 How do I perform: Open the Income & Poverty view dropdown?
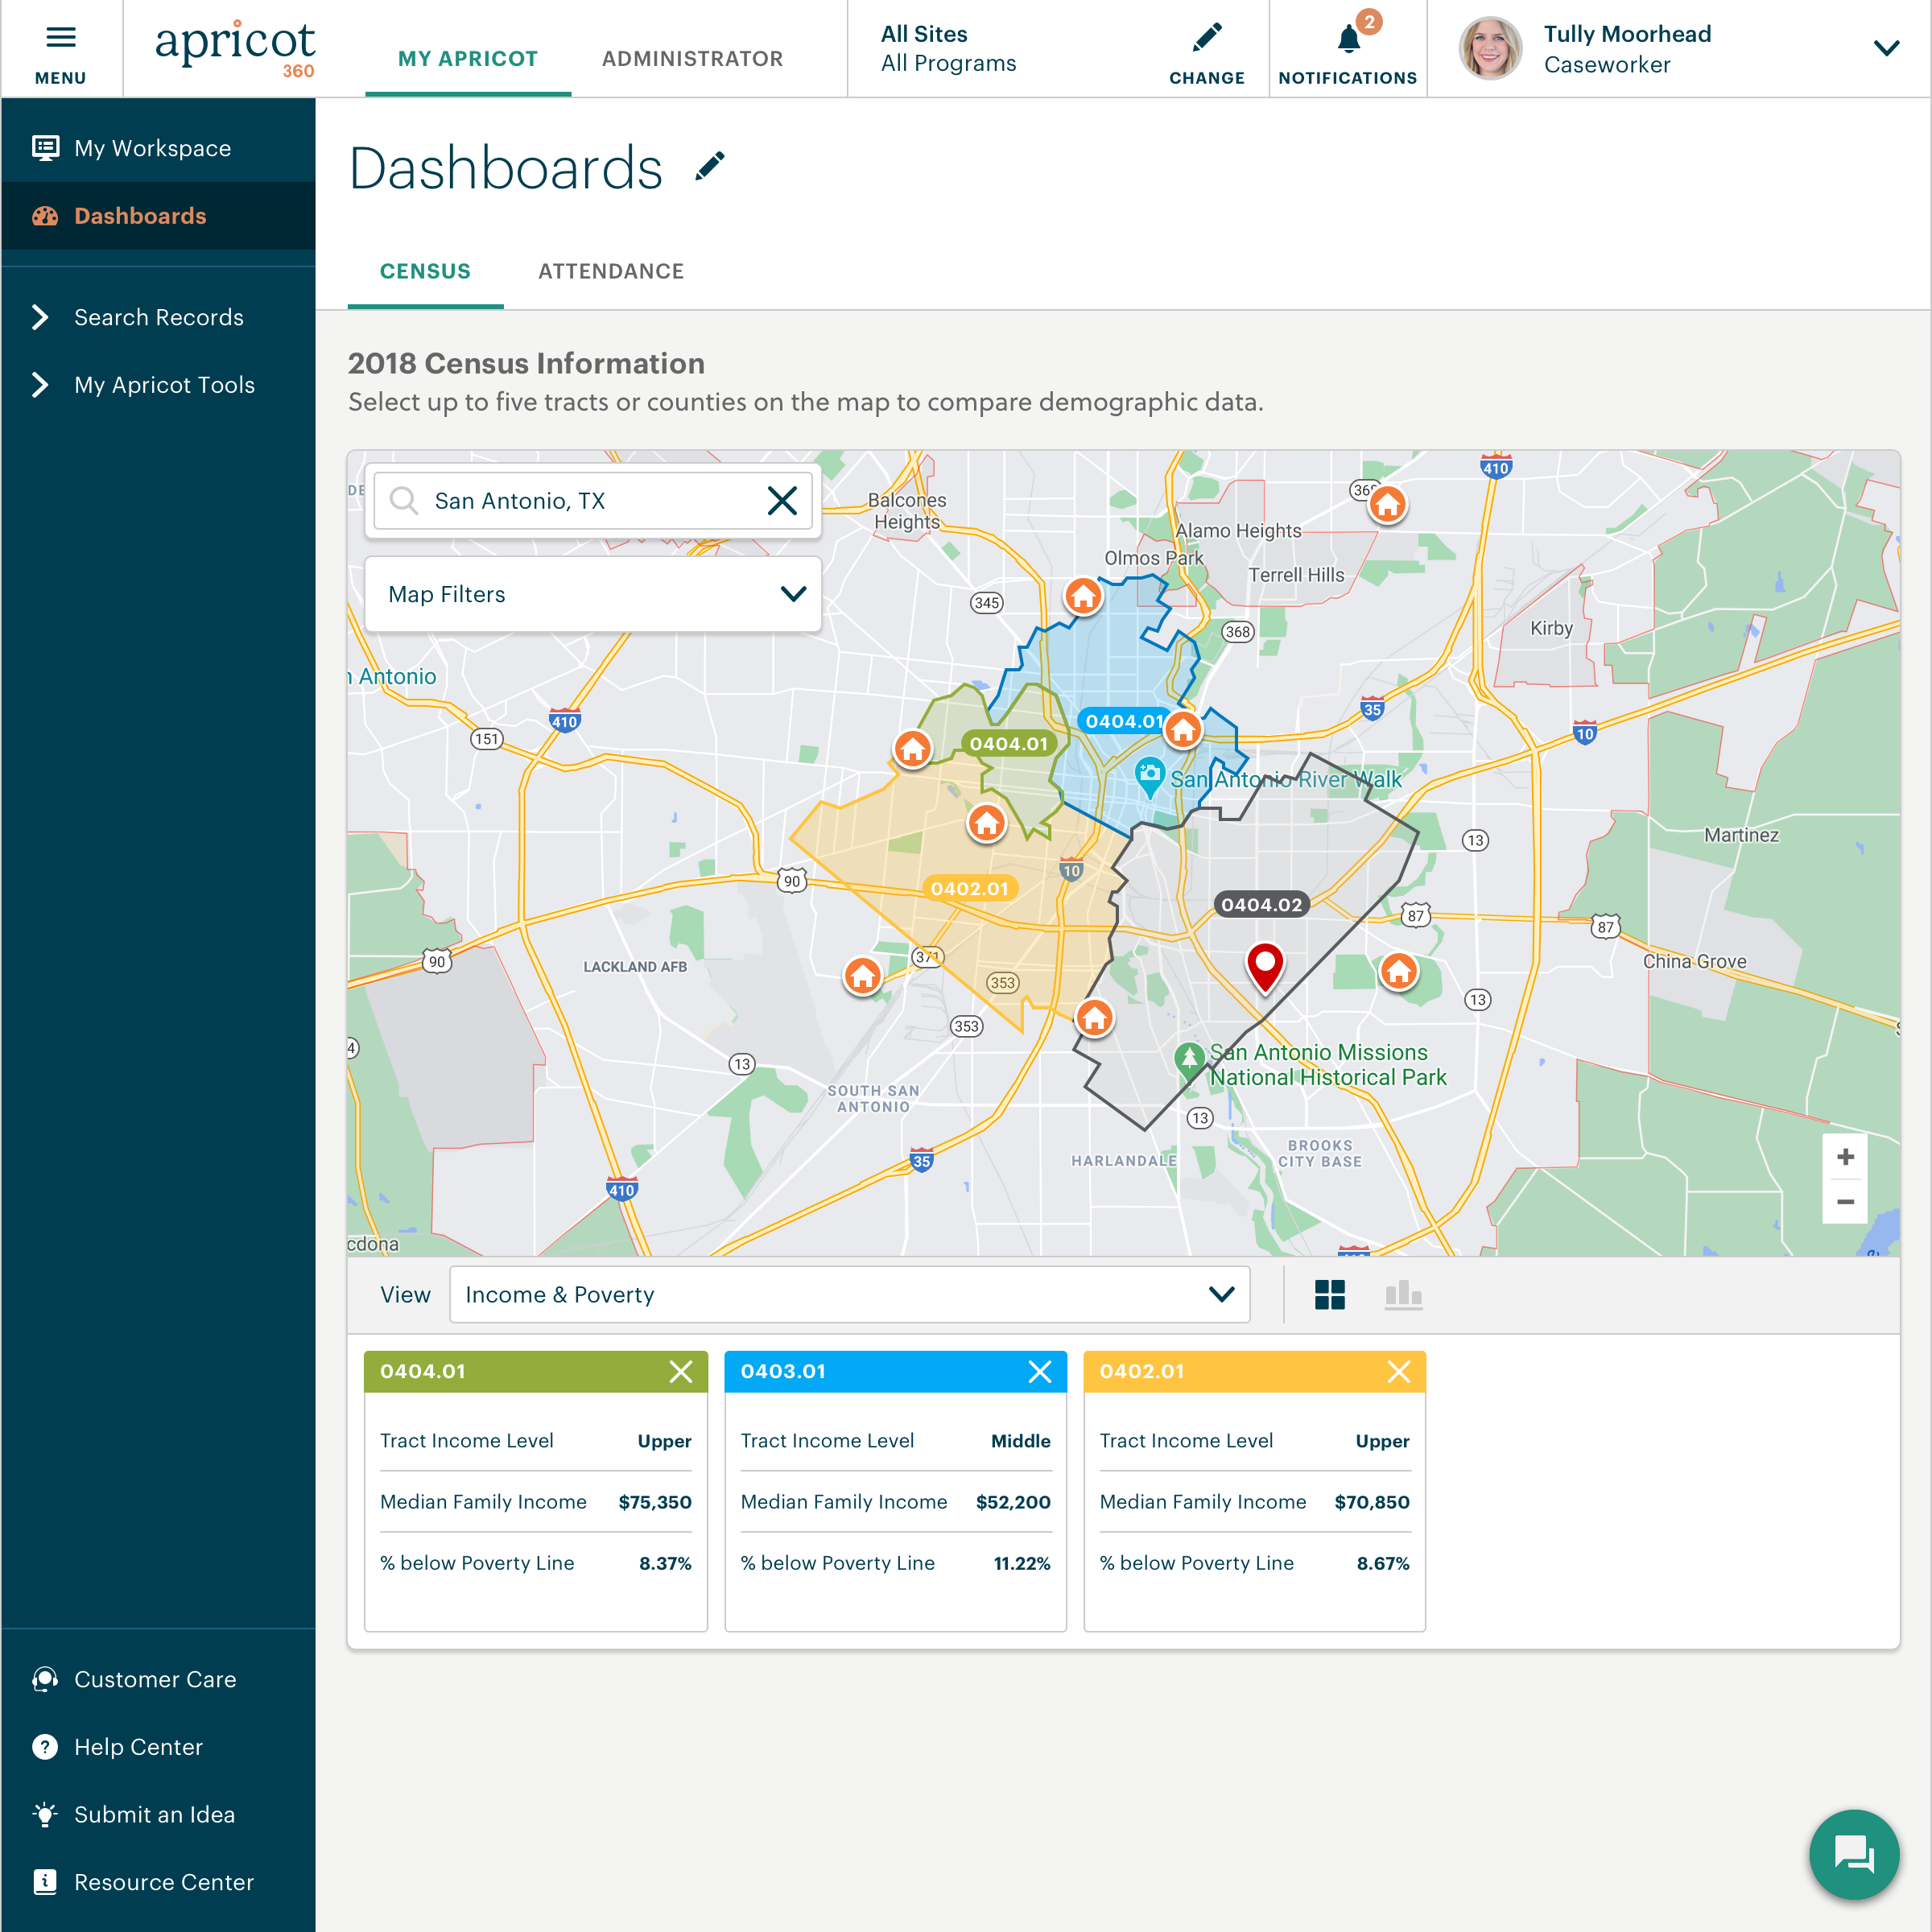849,1294
